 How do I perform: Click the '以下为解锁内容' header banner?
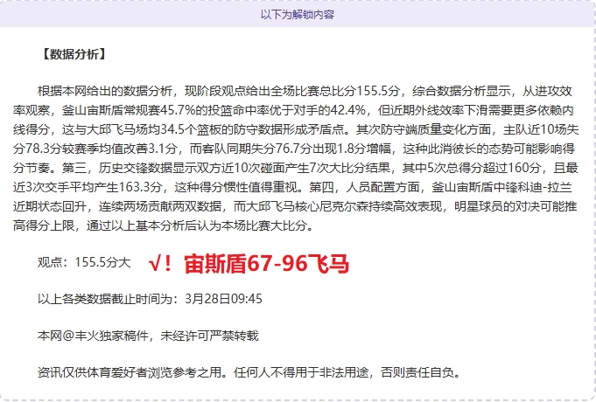298,15
